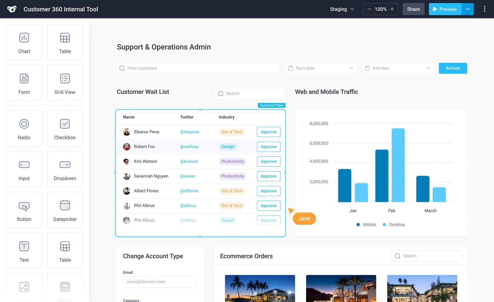Pick the Text component
Screen dimensions: 494x302
click(24, 251)
